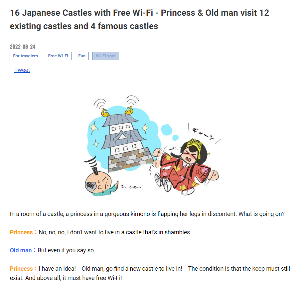
Task: Click the right golden fish ornament on the roof
Action: coord(129,110)
